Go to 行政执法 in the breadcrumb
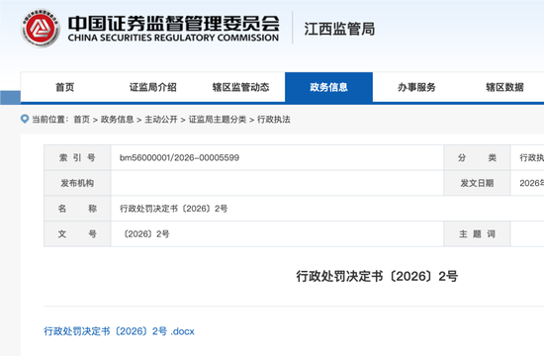This screenshot has width=544, height=356. point(274,120)
